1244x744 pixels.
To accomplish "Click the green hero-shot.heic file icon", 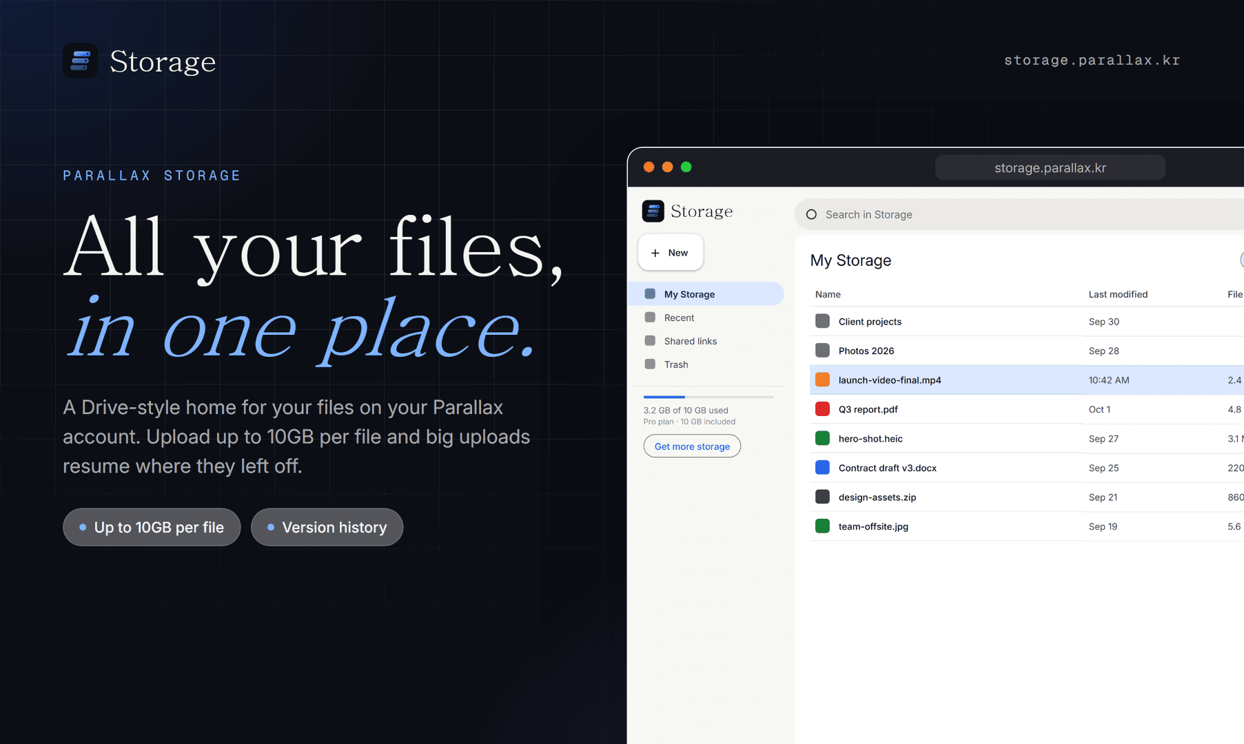I will pos(822,438).
